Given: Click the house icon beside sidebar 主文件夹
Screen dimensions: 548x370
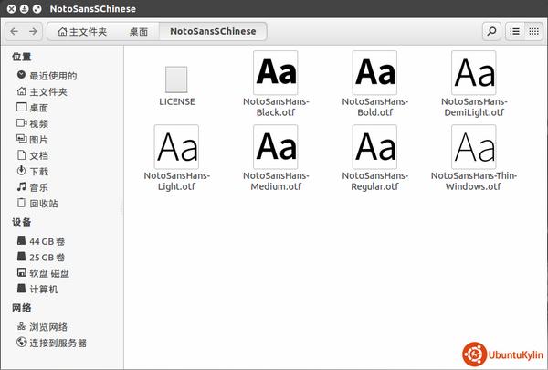Looking at the screenshot, I should click(21, 91).
